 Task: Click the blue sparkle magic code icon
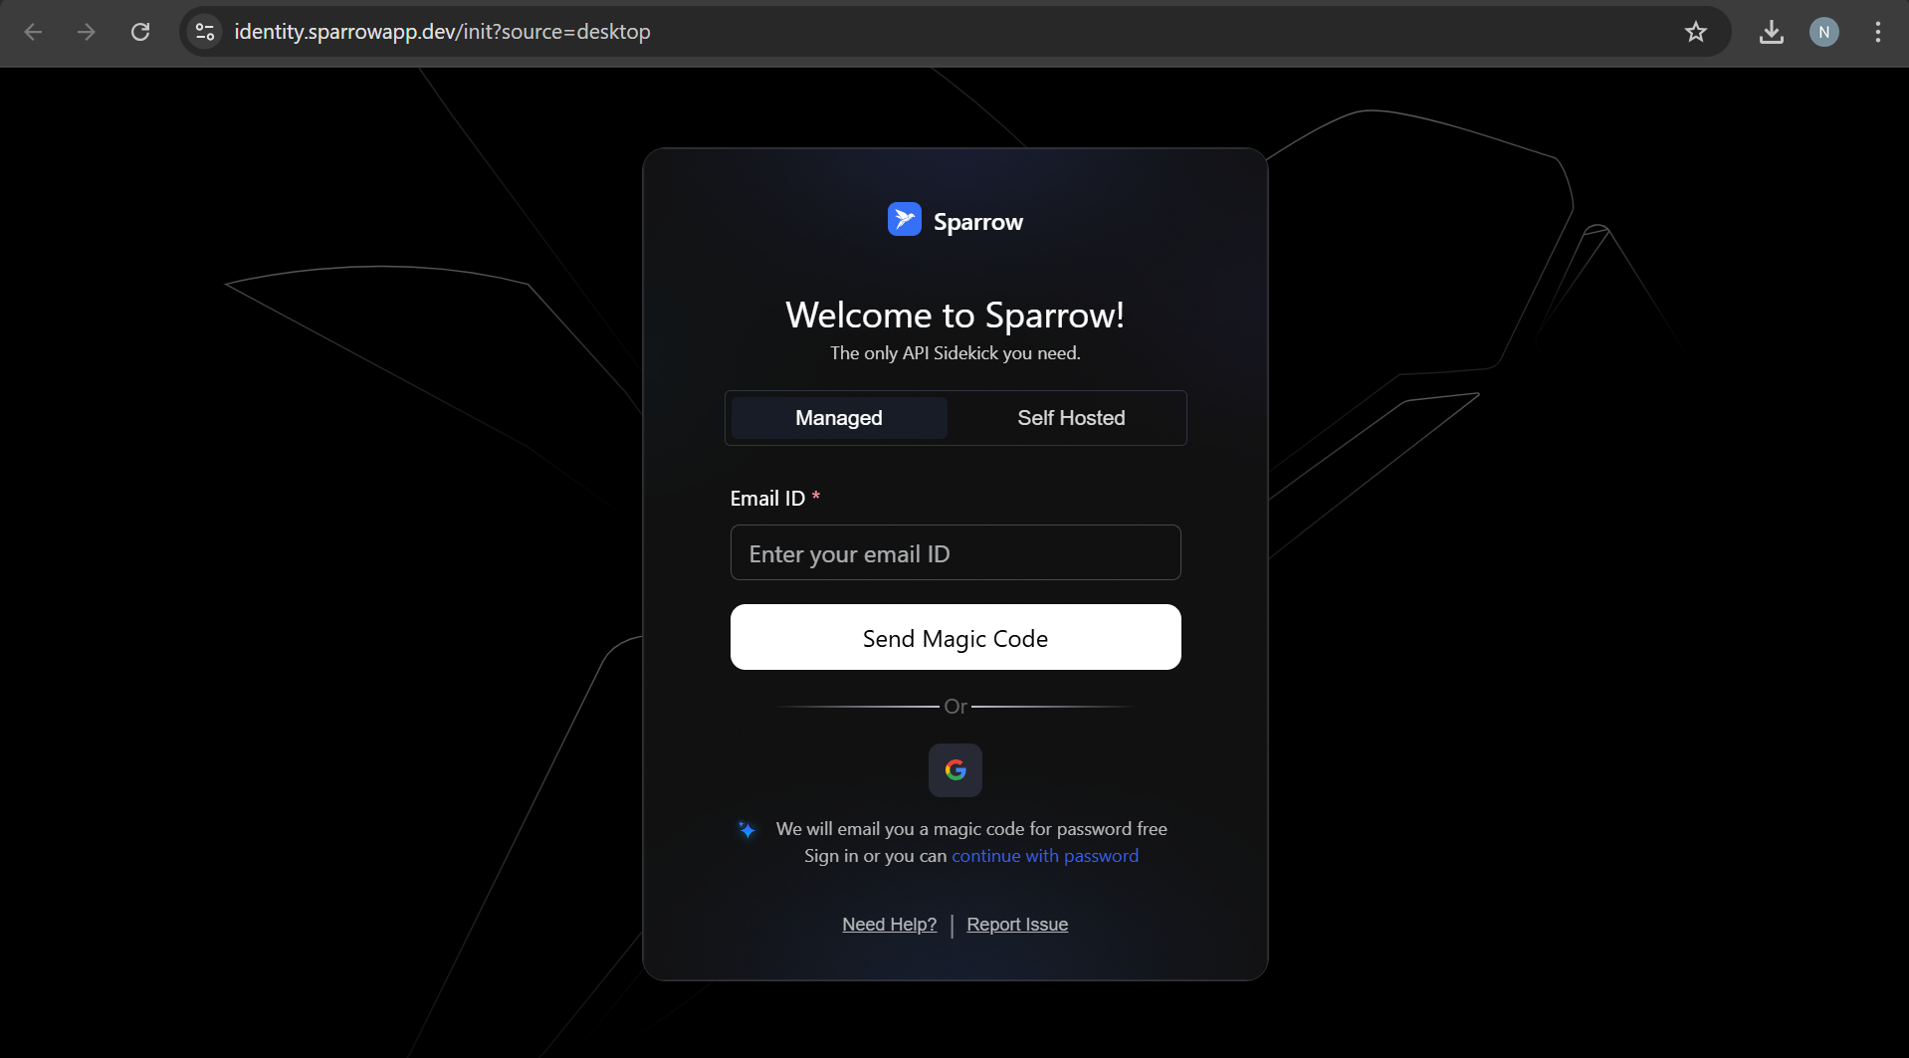click(746, 829)
